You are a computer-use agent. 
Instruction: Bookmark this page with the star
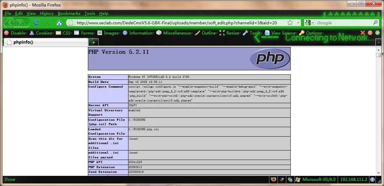point(290,23)
